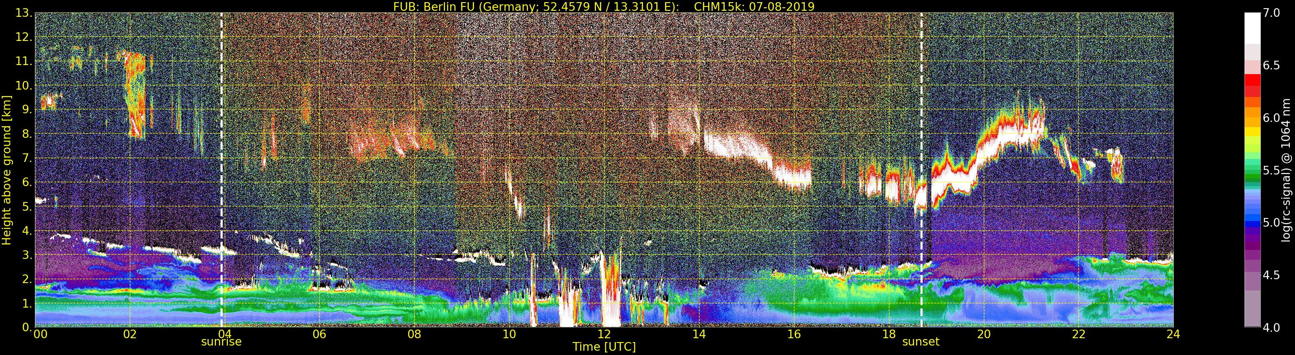The width and height of the screenshot is (1295, 355).
Task: Click the 'Height above ground [km]' axis label
Action: pyautogui.click(x=6, y=170)
